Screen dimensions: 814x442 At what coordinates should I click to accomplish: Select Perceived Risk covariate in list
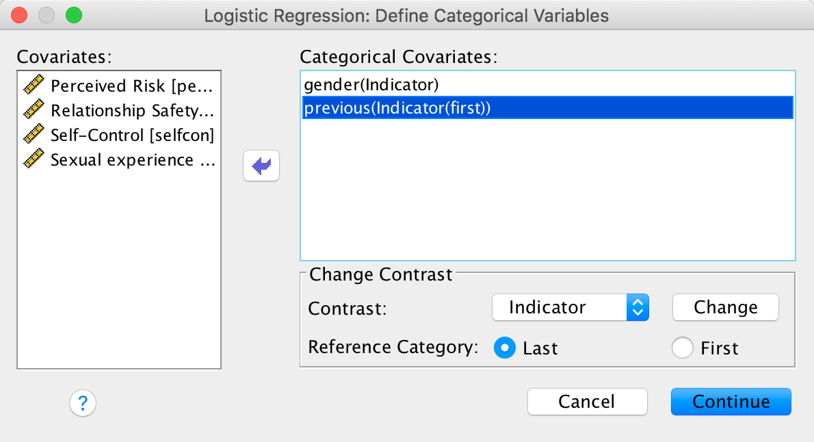point(132,86)
